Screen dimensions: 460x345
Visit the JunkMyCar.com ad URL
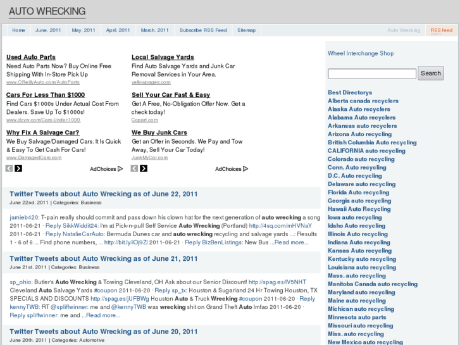click(149, 158)
